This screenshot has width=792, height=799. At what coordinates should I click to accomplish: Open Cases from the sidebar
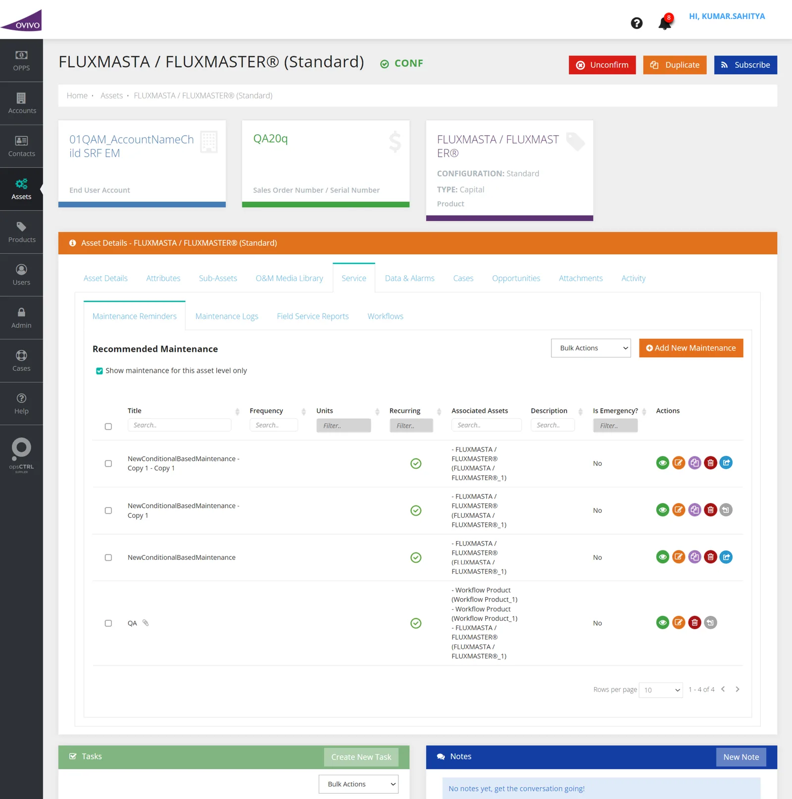(21, 361)
